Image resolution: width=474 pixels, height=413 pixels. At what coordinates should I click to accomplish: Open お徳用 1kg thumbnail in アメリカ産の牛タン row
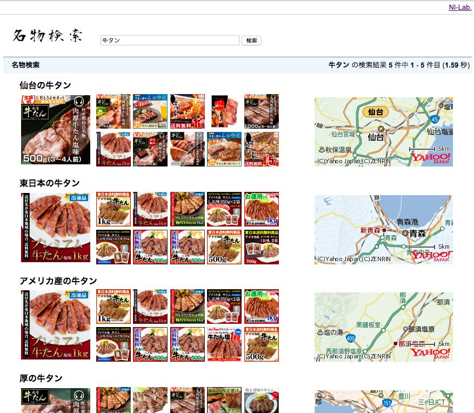click(262, 307)
